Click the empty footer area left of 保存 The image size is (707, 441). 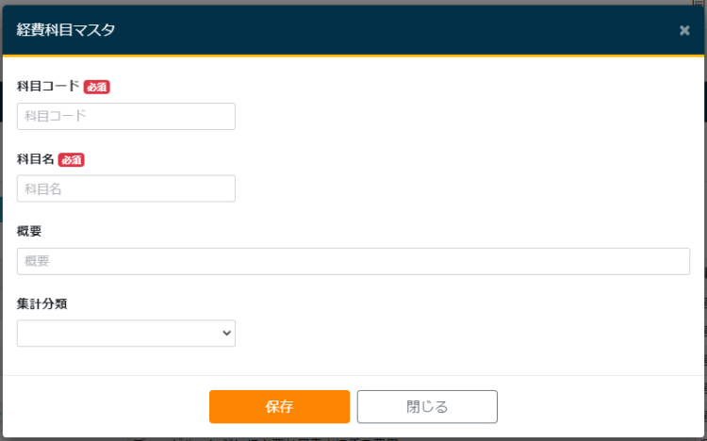[104, 407]
